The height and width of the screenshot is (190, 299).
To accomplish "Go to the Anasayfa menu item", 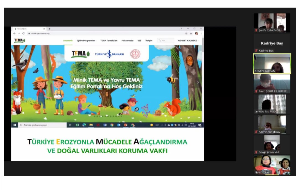I will point(68,41).
